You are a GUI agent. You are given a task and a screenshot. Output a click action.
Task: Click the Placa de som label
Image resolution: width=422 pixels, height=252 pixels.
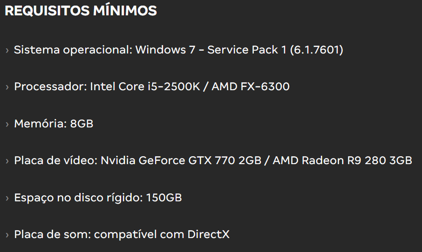(x=53, y=234)
